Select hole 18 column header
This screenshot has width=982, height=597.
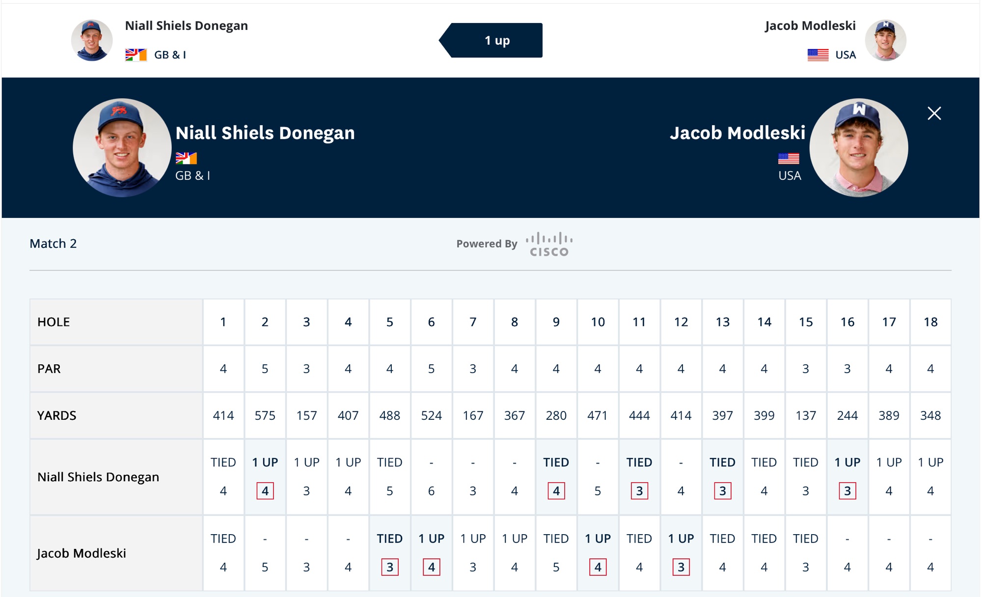930,322
